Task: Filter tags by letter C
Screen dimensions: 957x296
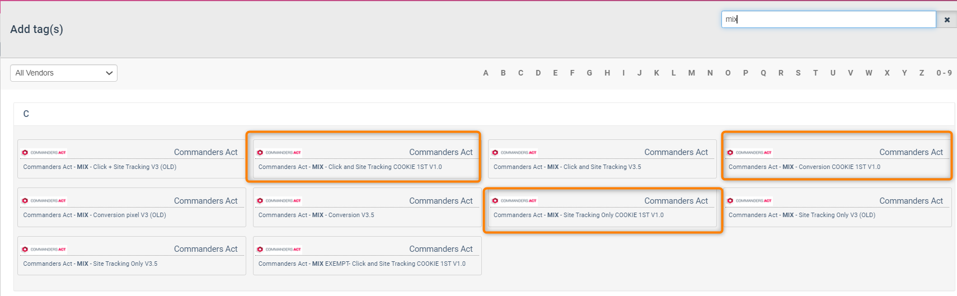Action: coord(520,73)
